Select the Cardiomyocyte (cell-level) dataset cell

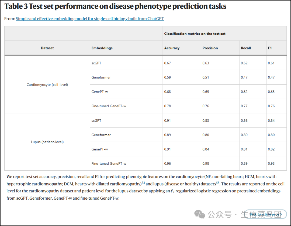point(47,85)
